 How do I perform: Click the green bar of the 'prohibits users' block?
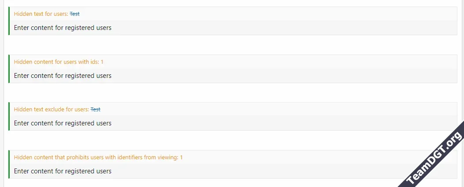tap(9, 164)
